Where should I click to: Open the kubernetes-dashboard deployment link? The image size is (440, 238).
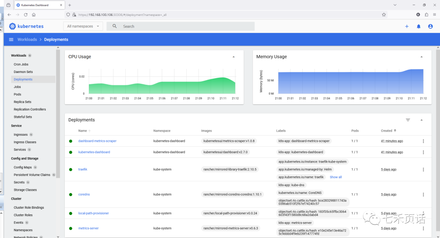[94, 152]
